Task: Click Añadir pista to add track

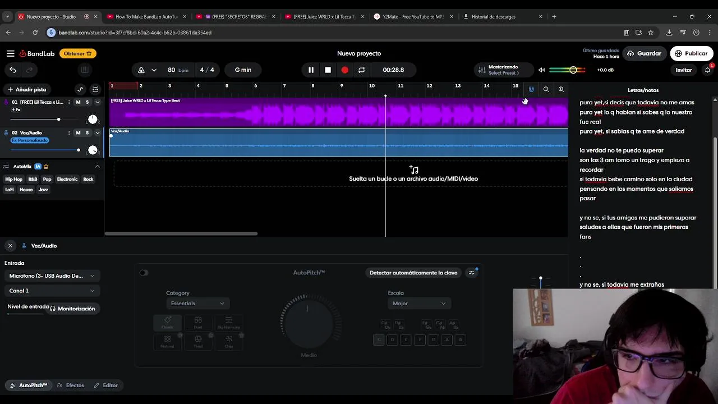Action: pyautogui.click(x=27, y=89)
